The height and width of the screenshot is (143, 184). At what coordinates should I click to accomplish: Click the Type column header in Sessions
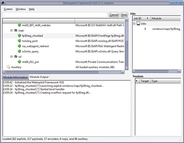click(166, 81)
